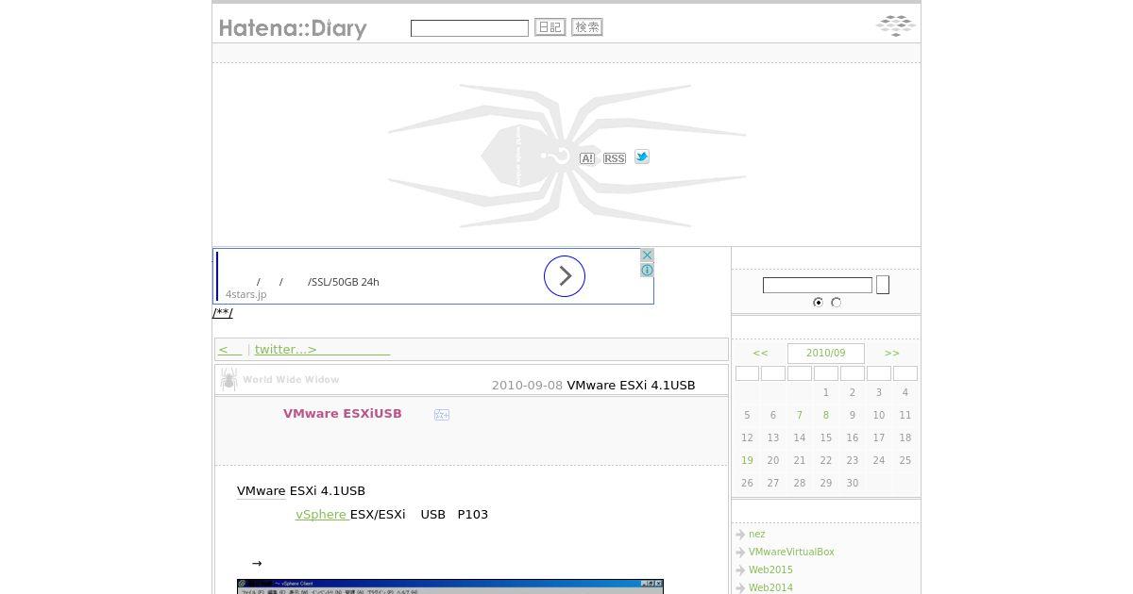Click the add-star icon beside entry title
1133x594 pixels.
tap(441, 415)
